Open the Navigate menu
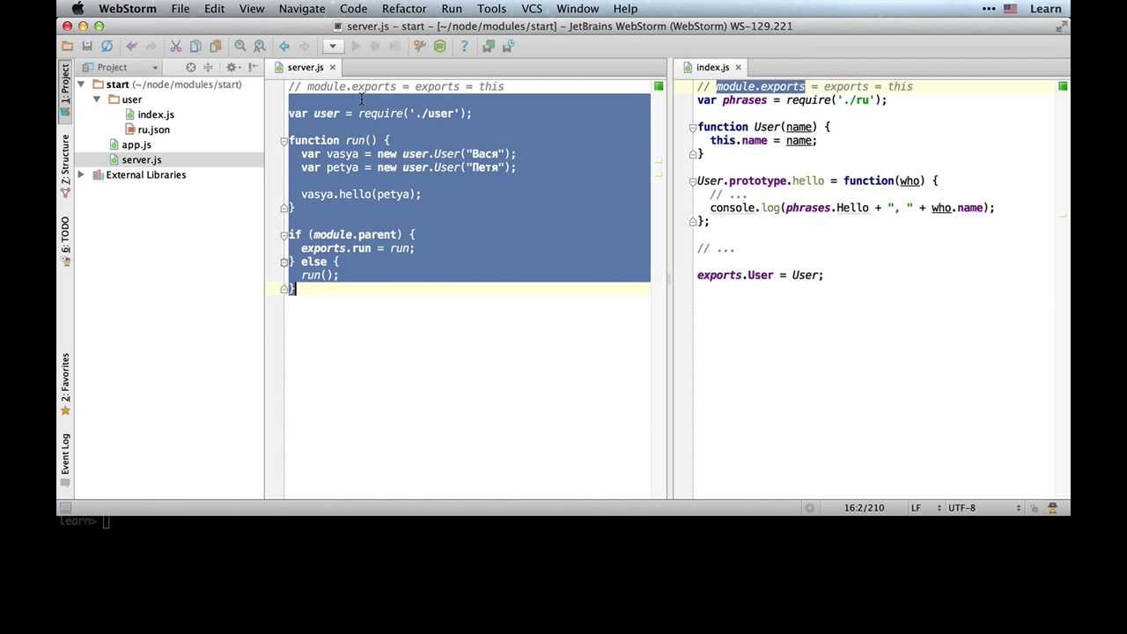 (x=302, y=9)
